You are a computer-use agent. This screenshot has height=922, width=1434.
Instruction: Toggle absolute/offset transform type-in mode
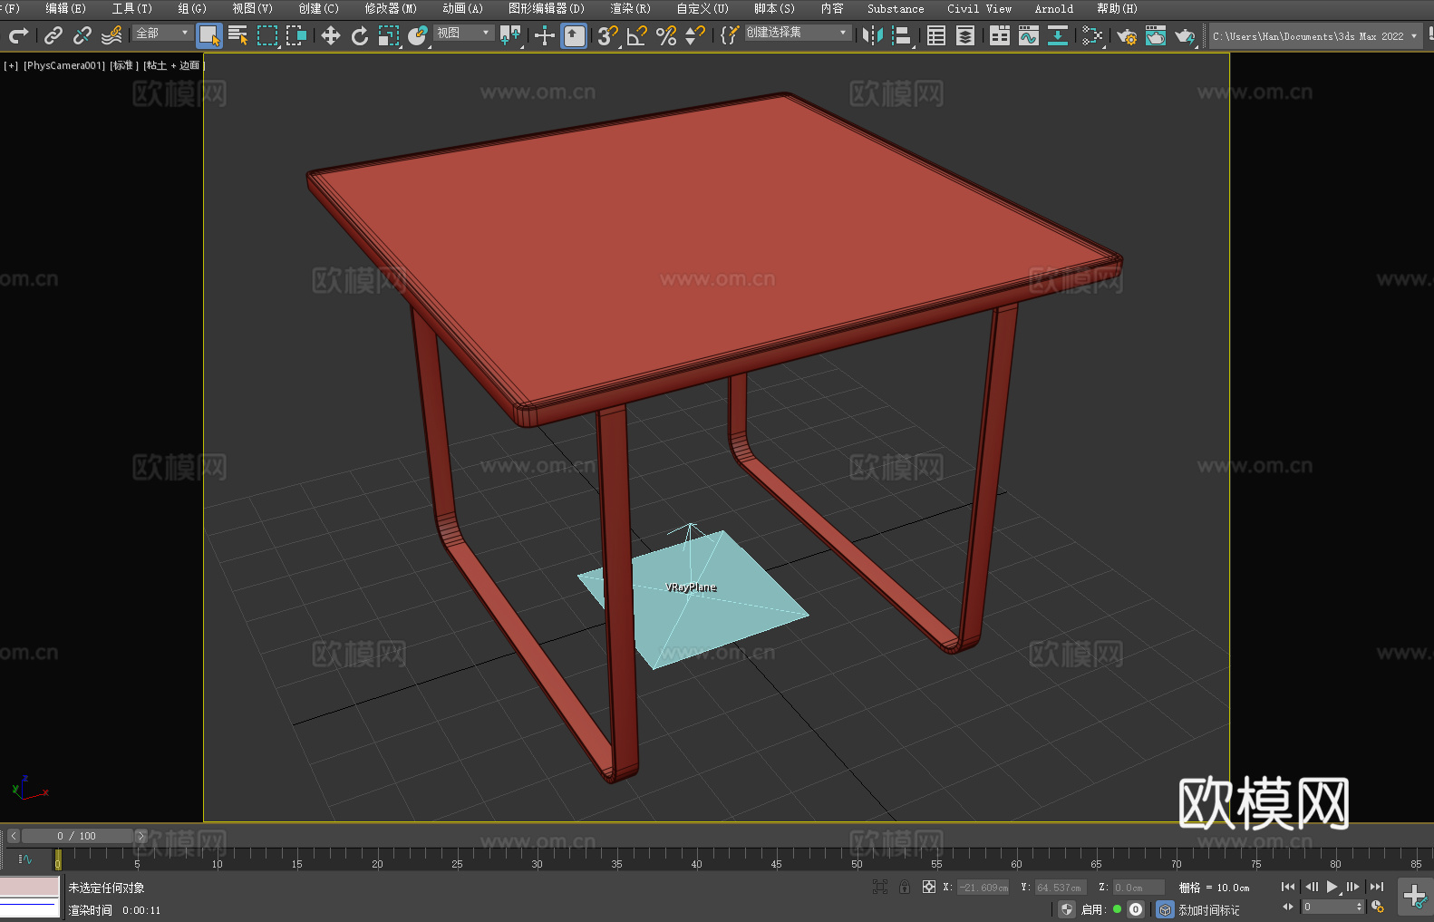[x=928, y=887]
